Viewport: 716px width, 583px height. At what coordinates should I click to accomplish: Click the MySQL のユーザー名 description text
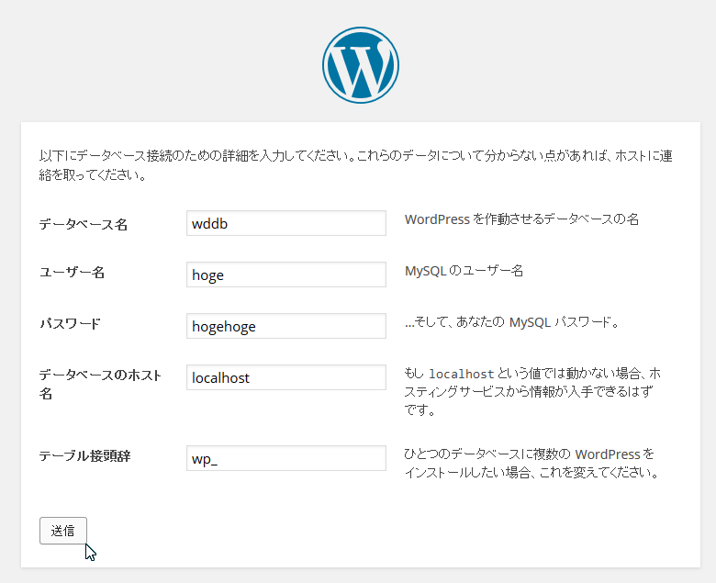(x=464, y=271)
